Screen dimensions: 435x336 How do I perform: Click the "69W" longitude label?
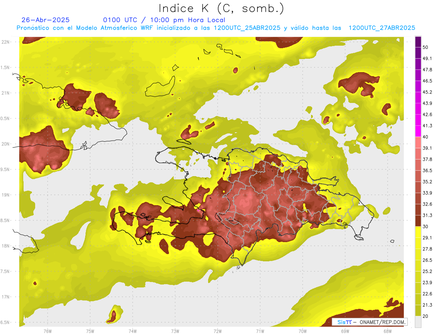[x=345, y=331]
